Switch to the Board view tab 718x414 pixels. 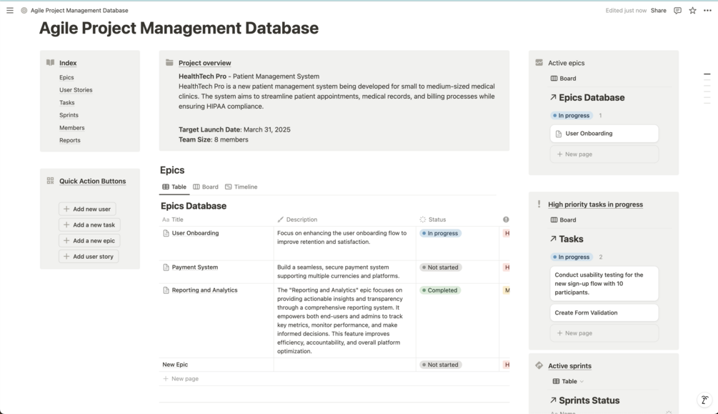point(206,187)
